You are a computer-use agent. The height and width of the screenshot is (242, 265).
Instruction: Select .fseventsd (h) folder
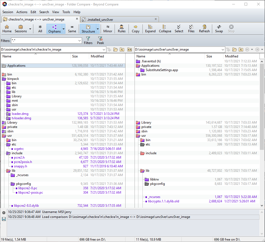point(151,61)
